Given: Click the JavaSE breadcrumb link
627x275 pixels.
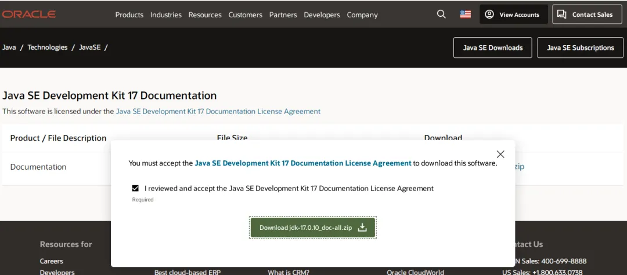Looking at the screenshot, I should click(x=89, y=47).
